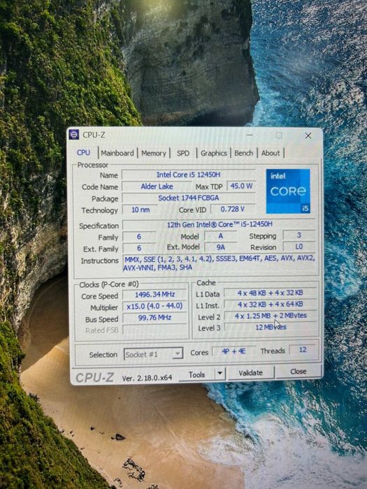
Task: Click the Threads value 12
Action: click(x=303, y=350)
